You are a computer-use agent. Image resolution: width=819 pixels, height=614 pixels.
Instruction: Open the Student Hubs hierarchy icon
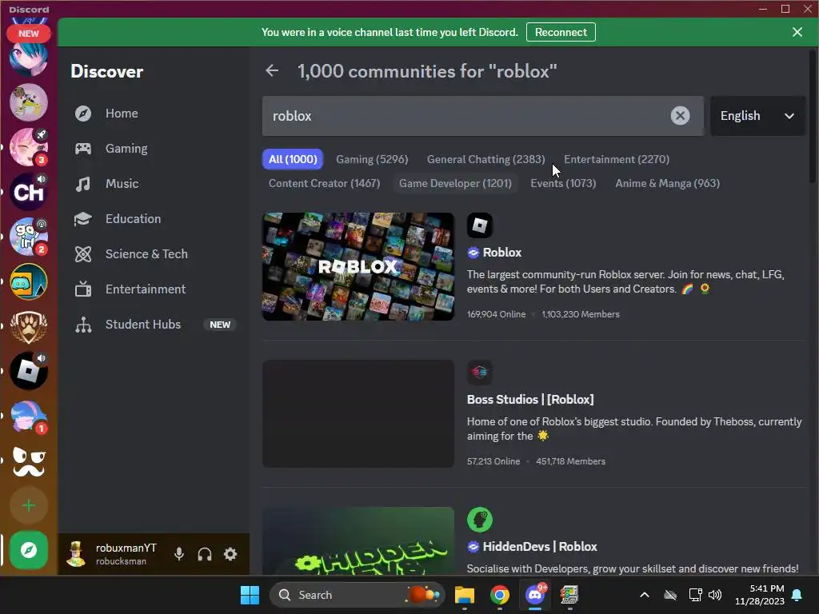point(83,325)
